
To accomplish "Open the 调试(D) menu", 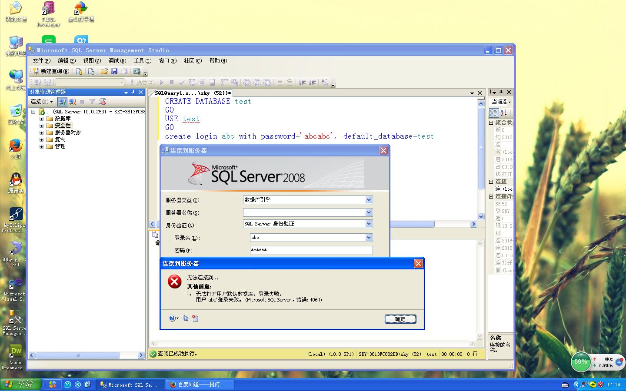I will [117, 61].
